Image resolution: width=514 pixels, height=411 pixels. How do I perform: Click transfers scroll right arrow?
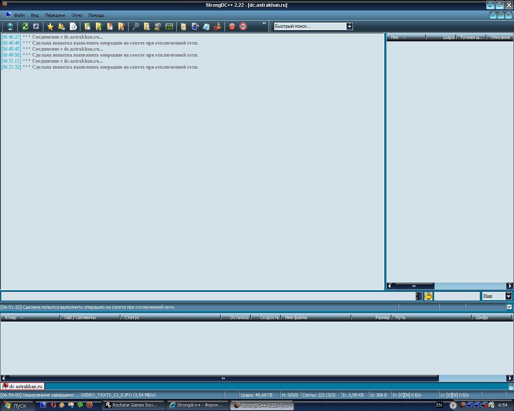click(510, 378)
